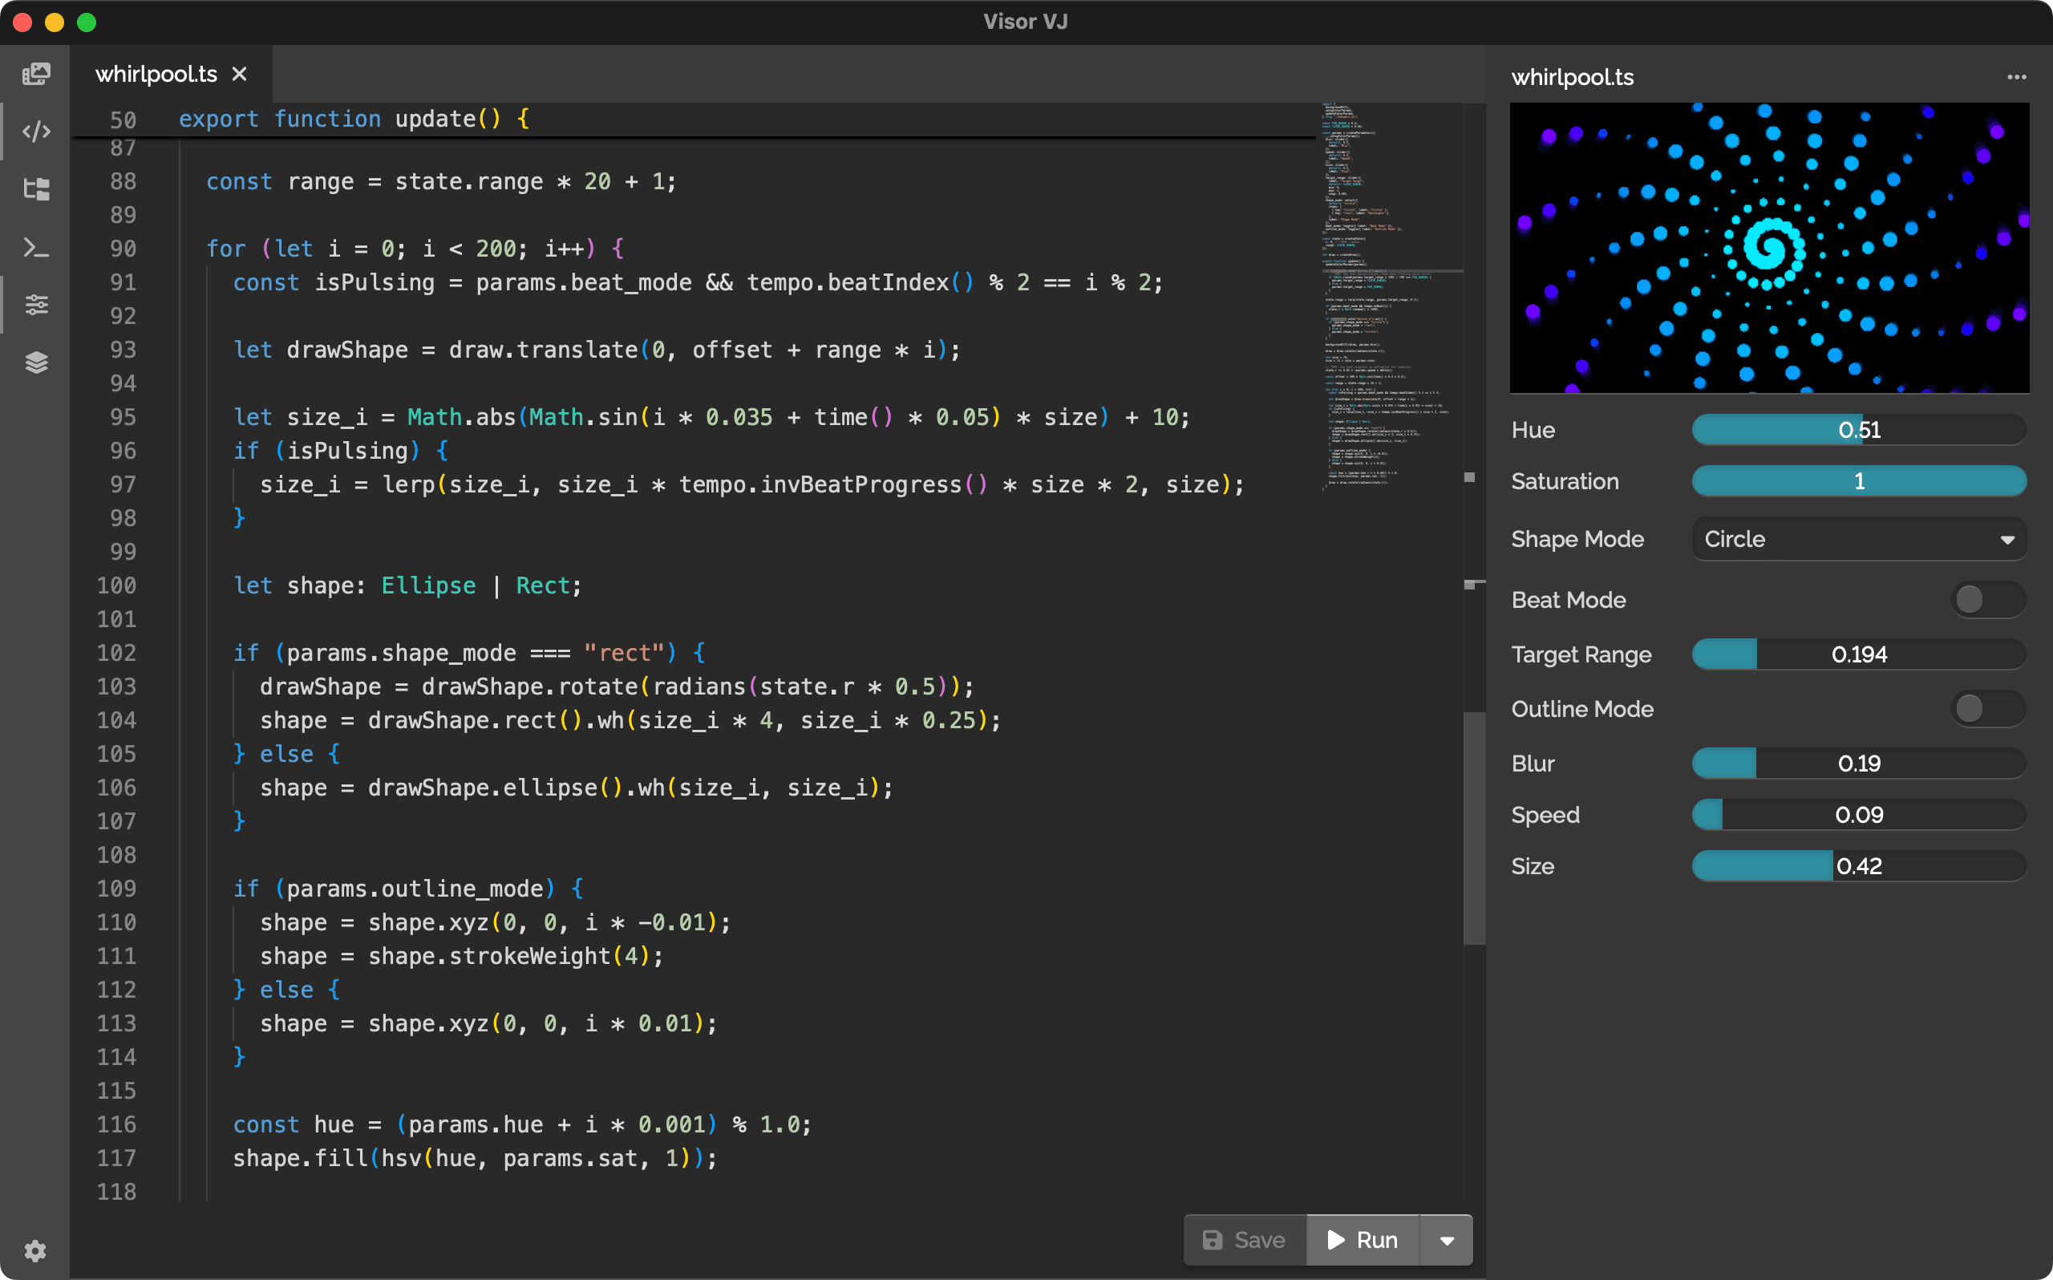
Task: Open the parameter sliders sidebar icon
Action: [35, 305]
